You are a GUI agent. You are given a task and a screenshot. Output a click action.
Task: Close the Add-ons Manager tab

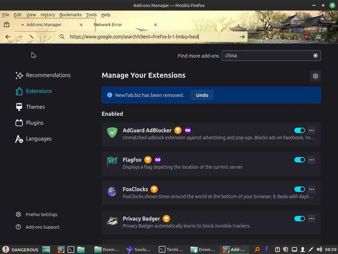[81, 25]
